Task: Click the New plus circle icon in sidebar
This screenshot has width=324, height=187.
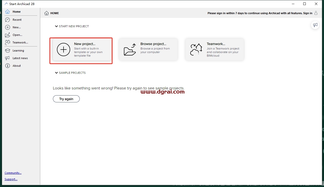Action: coord(8,27)
